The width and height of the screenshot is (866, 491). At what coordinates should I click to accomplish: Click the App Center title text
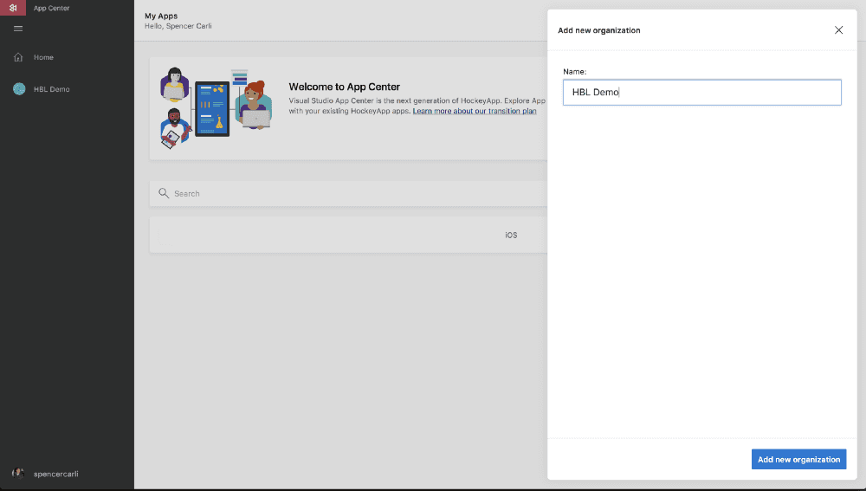[51, 9]
